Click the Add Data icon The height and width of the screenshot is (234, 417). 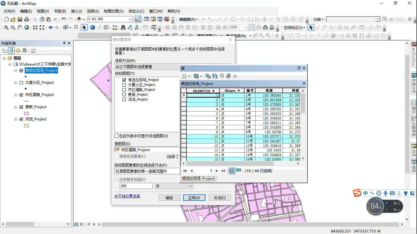[x=79, y=19]
